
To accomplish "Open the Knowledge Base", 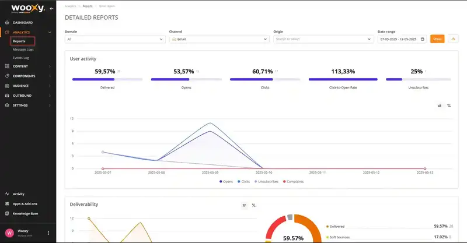I will click(25, 213).
